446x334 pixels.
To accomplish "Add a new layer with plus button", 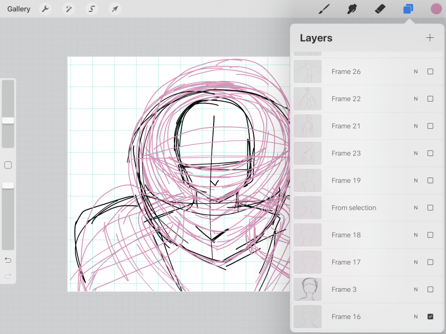I will coord(429,38).
